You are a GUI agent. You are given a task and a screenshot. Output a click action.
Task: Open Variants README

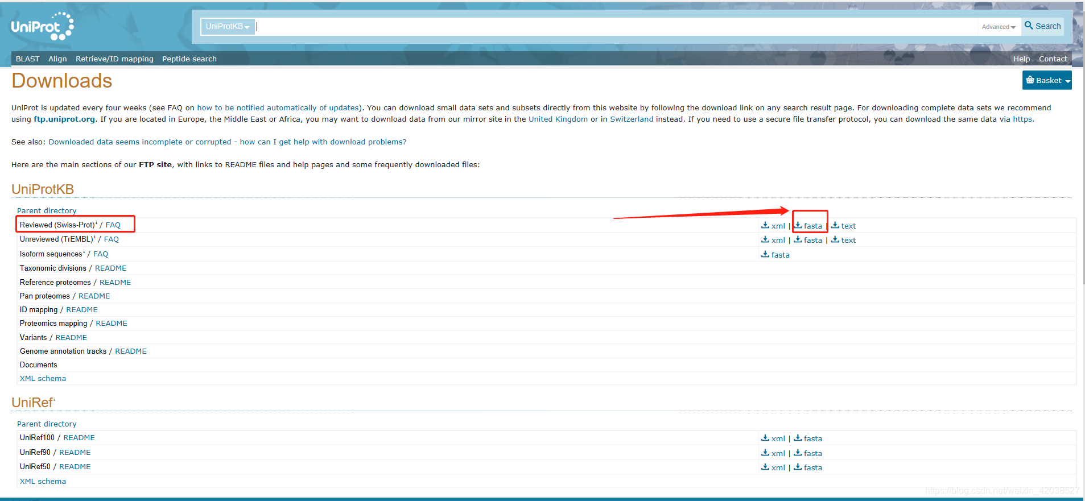(71, 338)
